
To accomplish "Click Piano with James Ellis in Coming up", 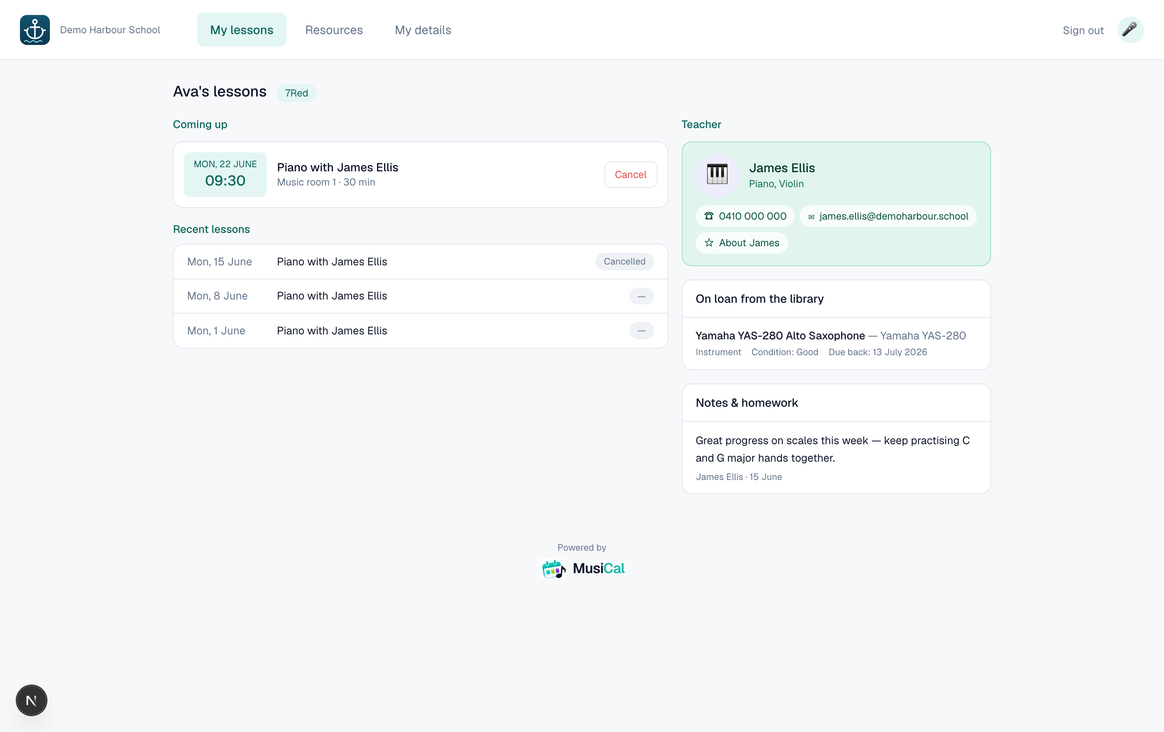I will point(338,167).
